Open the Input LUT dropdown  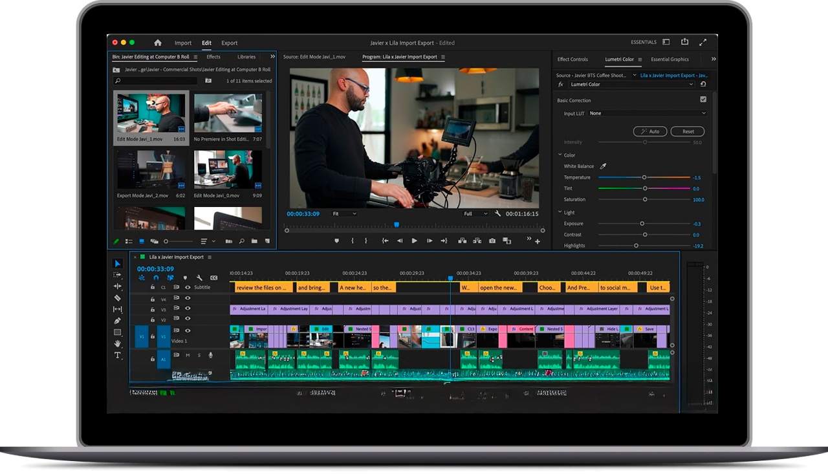[x=647, y=113]
